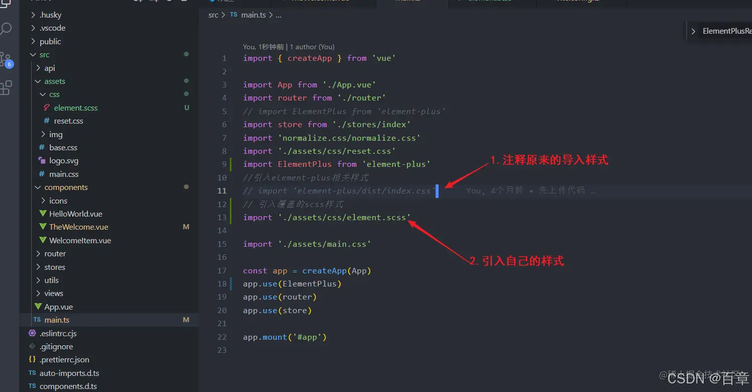Viewport: 752px width, 392px height.
Task: Click the braces icon beside .prettierrc.json
Action: click(x=32, y=360)
